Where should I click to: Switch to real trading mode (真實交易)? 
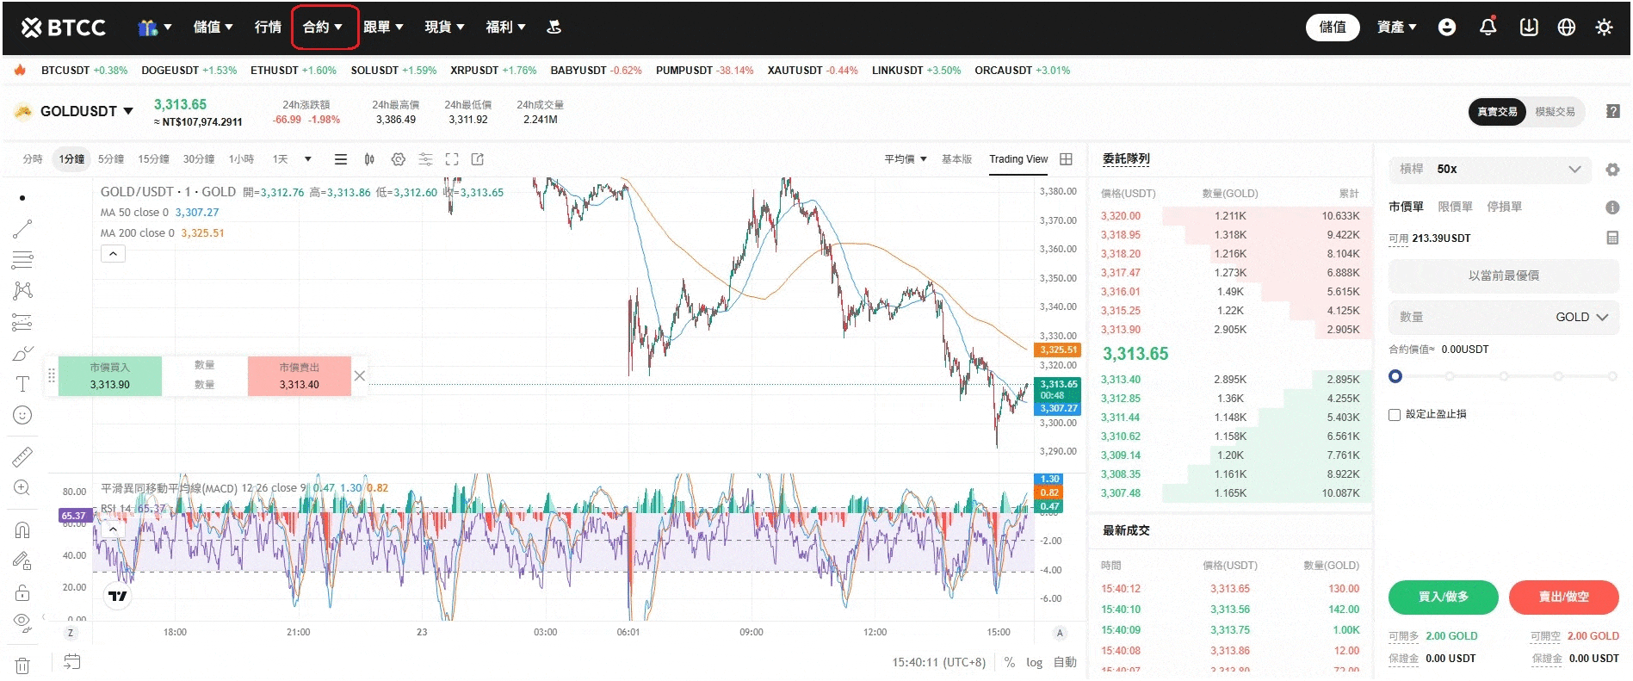1497,112
